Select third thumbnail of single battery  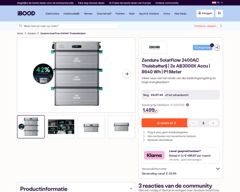[91, 127]
